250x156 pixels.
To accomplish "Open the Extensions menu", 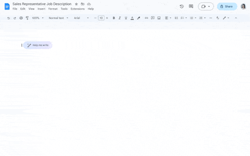I will pyautogui.click(x=77, y=9).
